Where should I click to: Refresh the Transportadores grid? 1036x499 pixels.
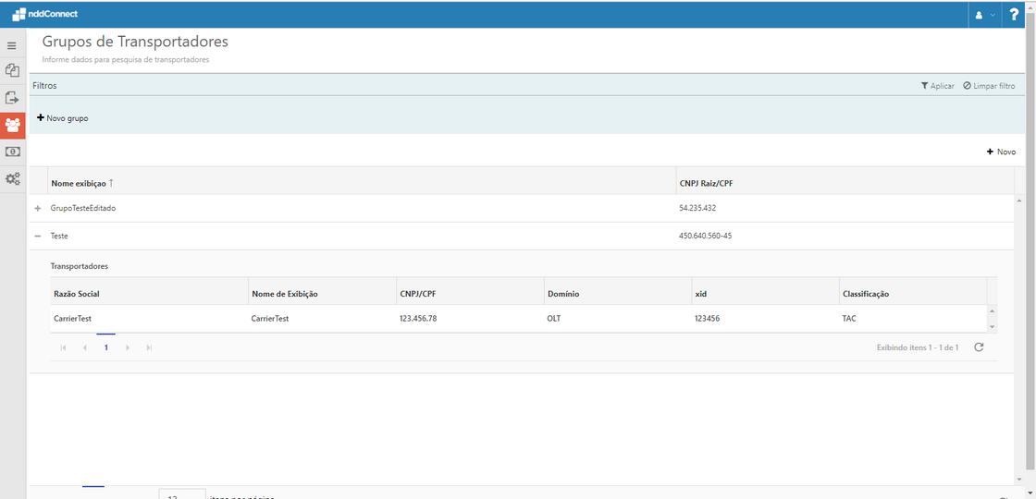pos(979,347)
